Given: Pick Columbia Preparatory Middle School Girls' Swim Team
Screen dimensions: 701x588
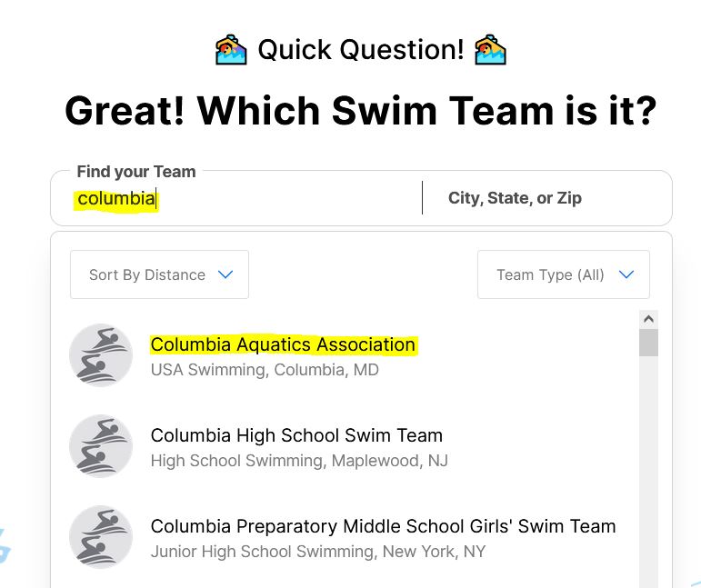Looking at the screenshot, I should (383, 527).
